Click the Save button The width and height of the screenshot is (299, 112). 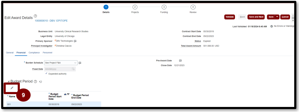coord(271,17)
